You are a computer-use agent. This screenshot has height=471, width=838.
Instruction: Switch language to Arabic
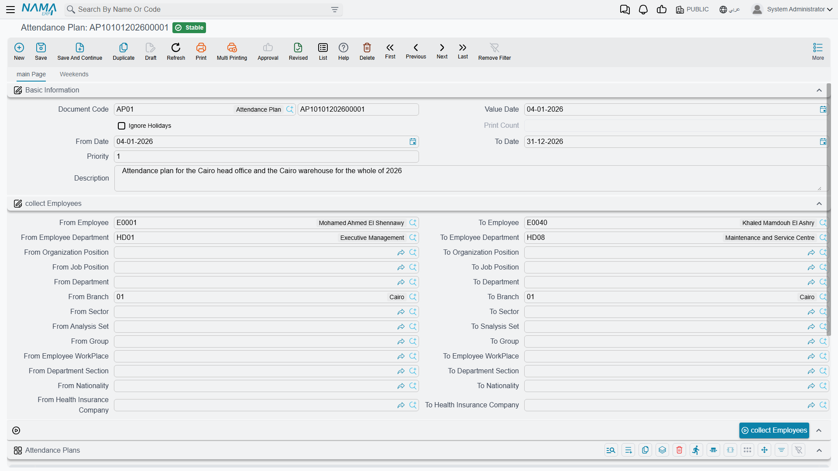730,10
